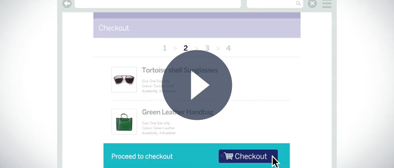Open the Tortoise shell Sunglasses title
The width and height of the screenshot is (394, 168).
180,70
